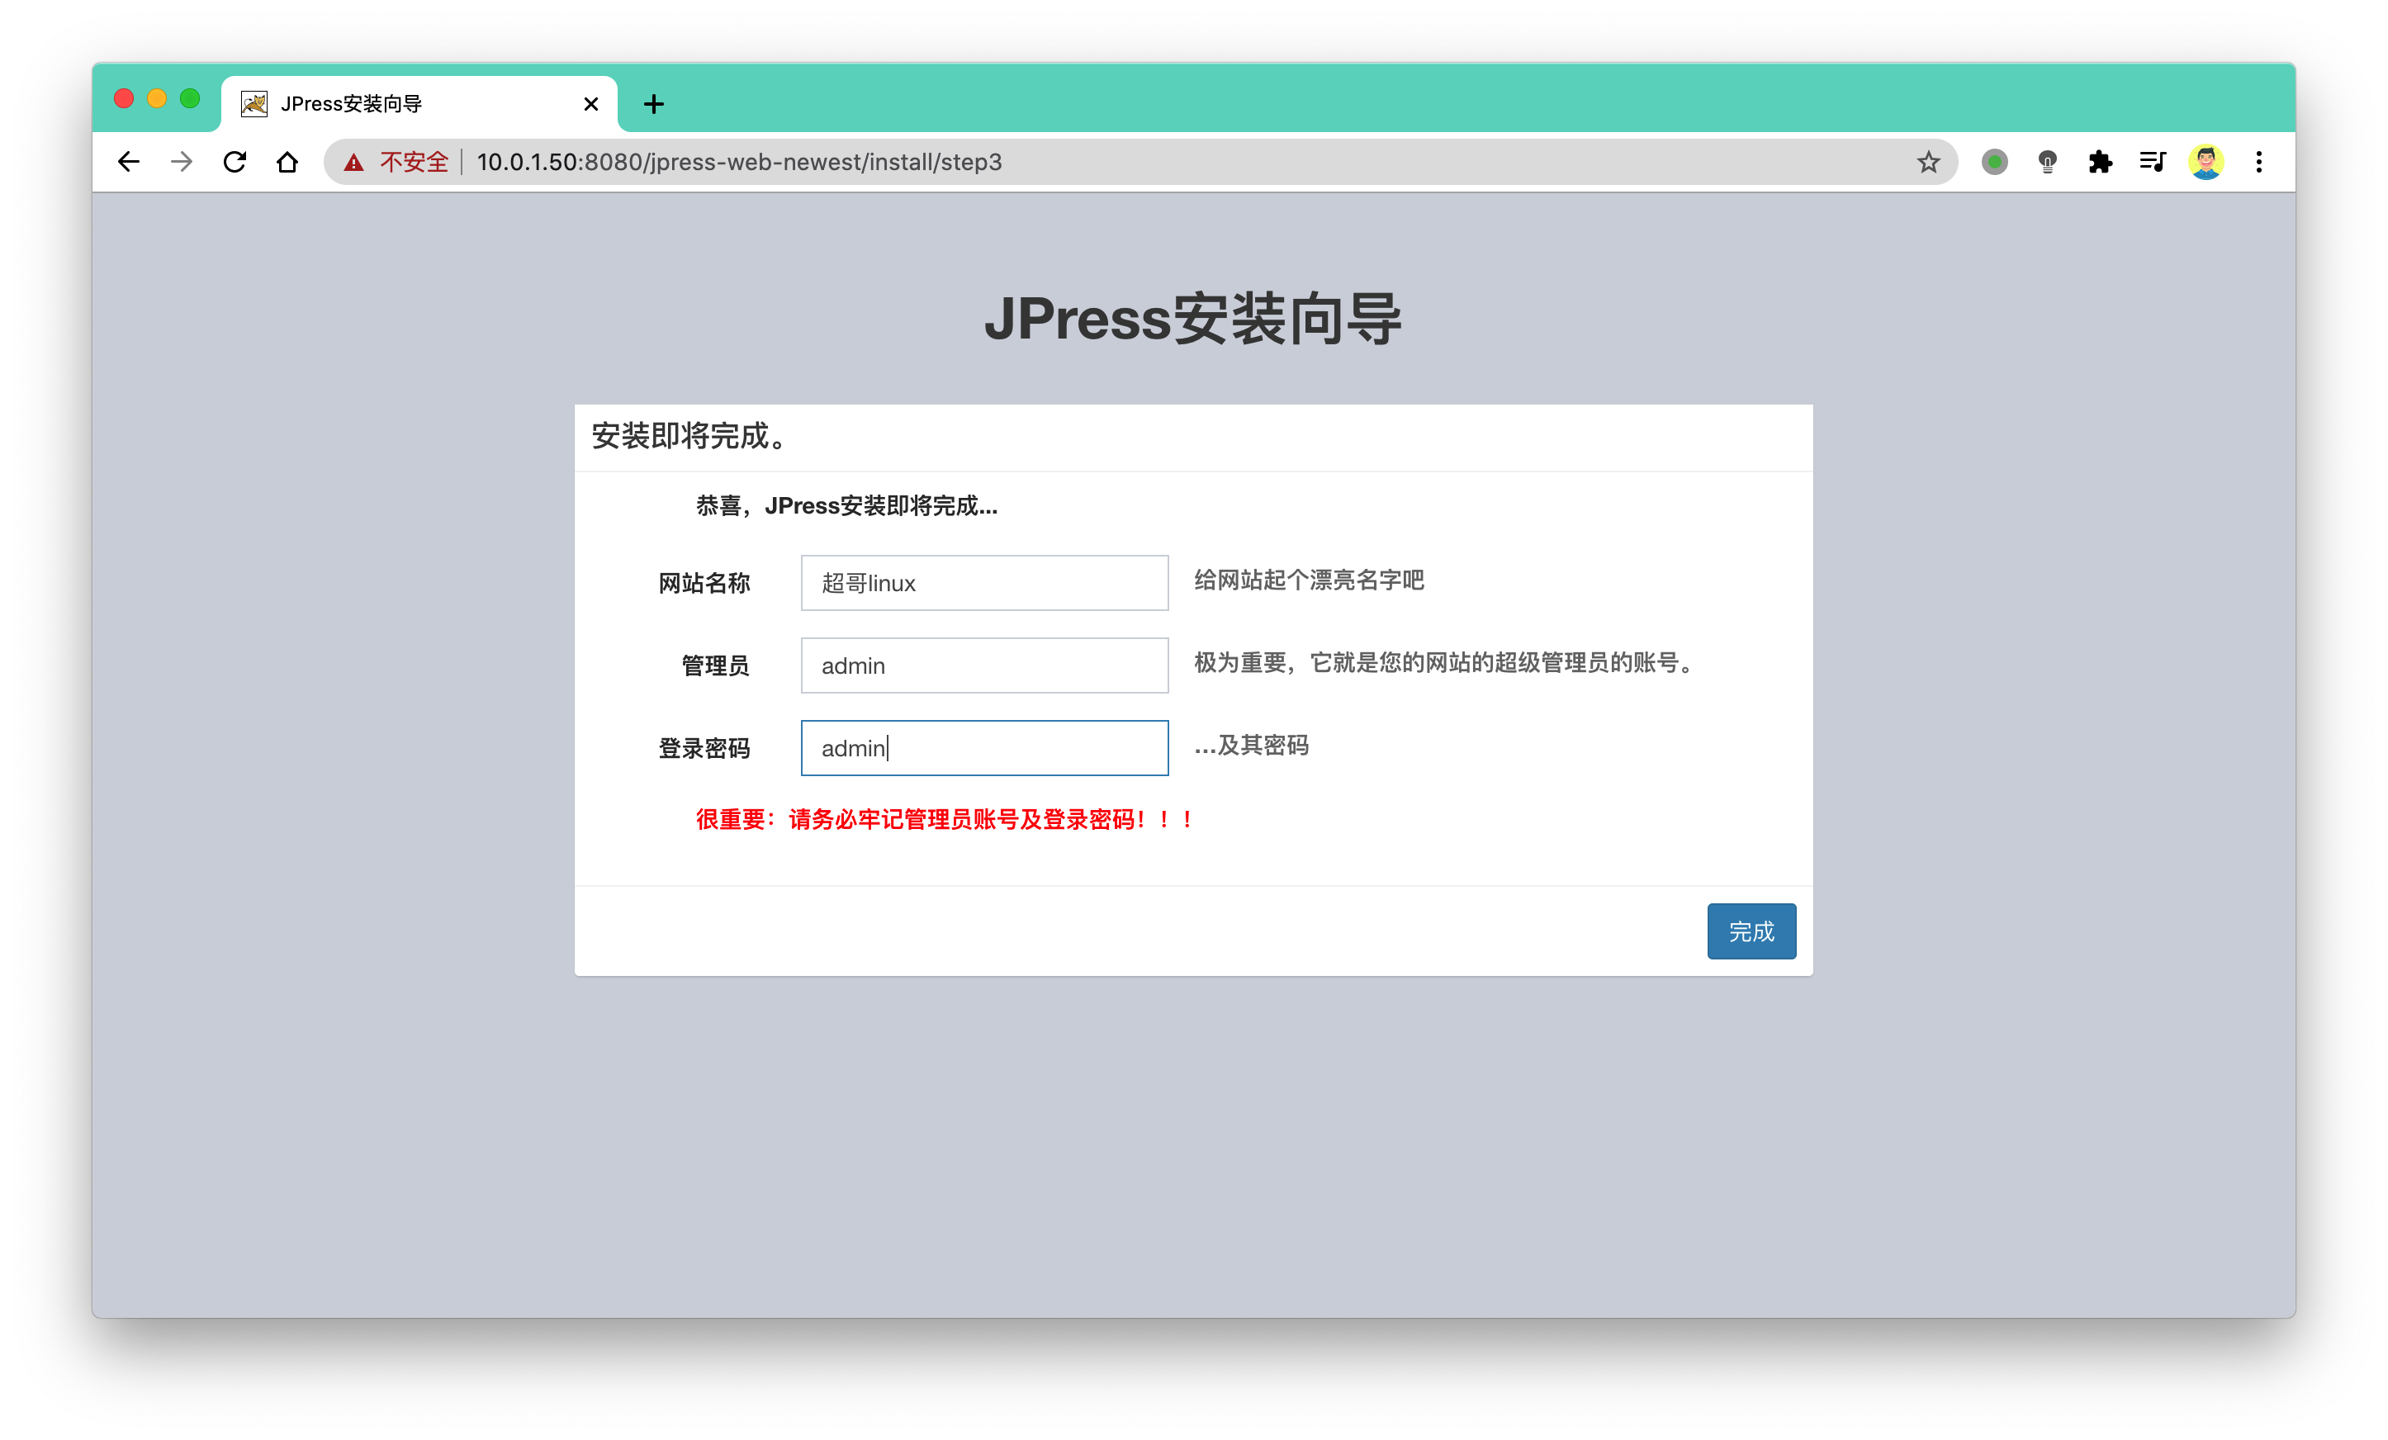Open the extensions puzzle piece menu
Viewport: 2388px width, 1440px height.
point(2100,162)
